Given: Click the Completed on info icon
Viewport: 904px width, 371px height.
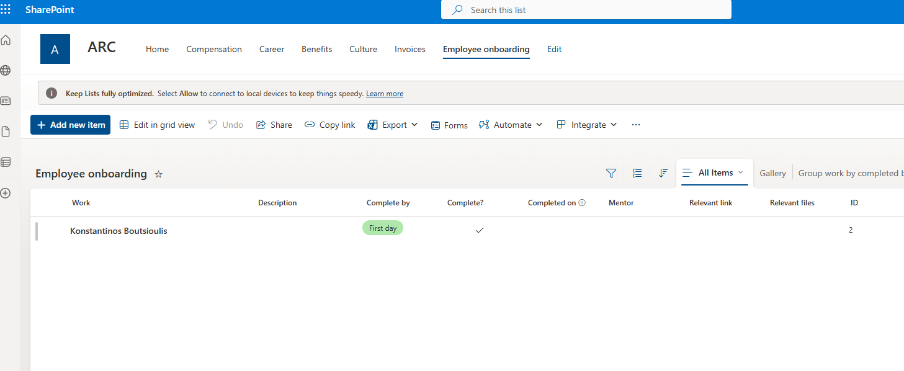Looking at the screenshot, I should coord(582,203).
